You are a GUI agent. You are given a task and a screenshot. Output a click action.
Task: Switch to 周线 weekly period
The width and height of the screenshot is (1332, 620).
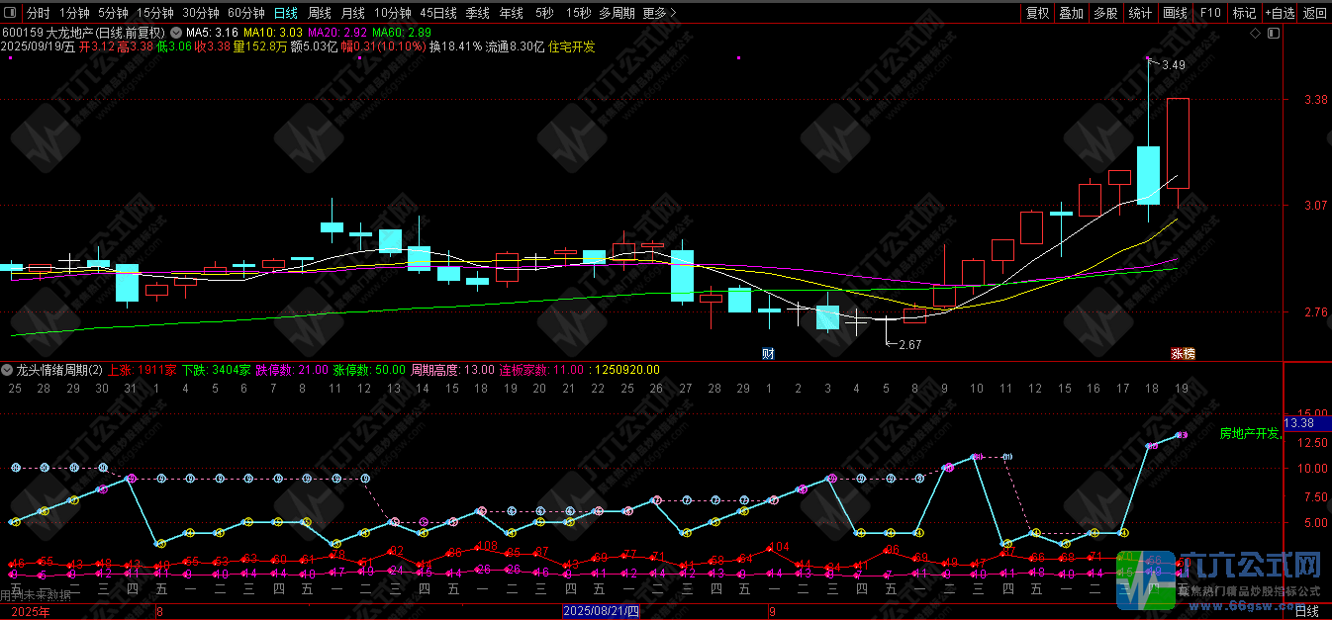click(319, 13)
